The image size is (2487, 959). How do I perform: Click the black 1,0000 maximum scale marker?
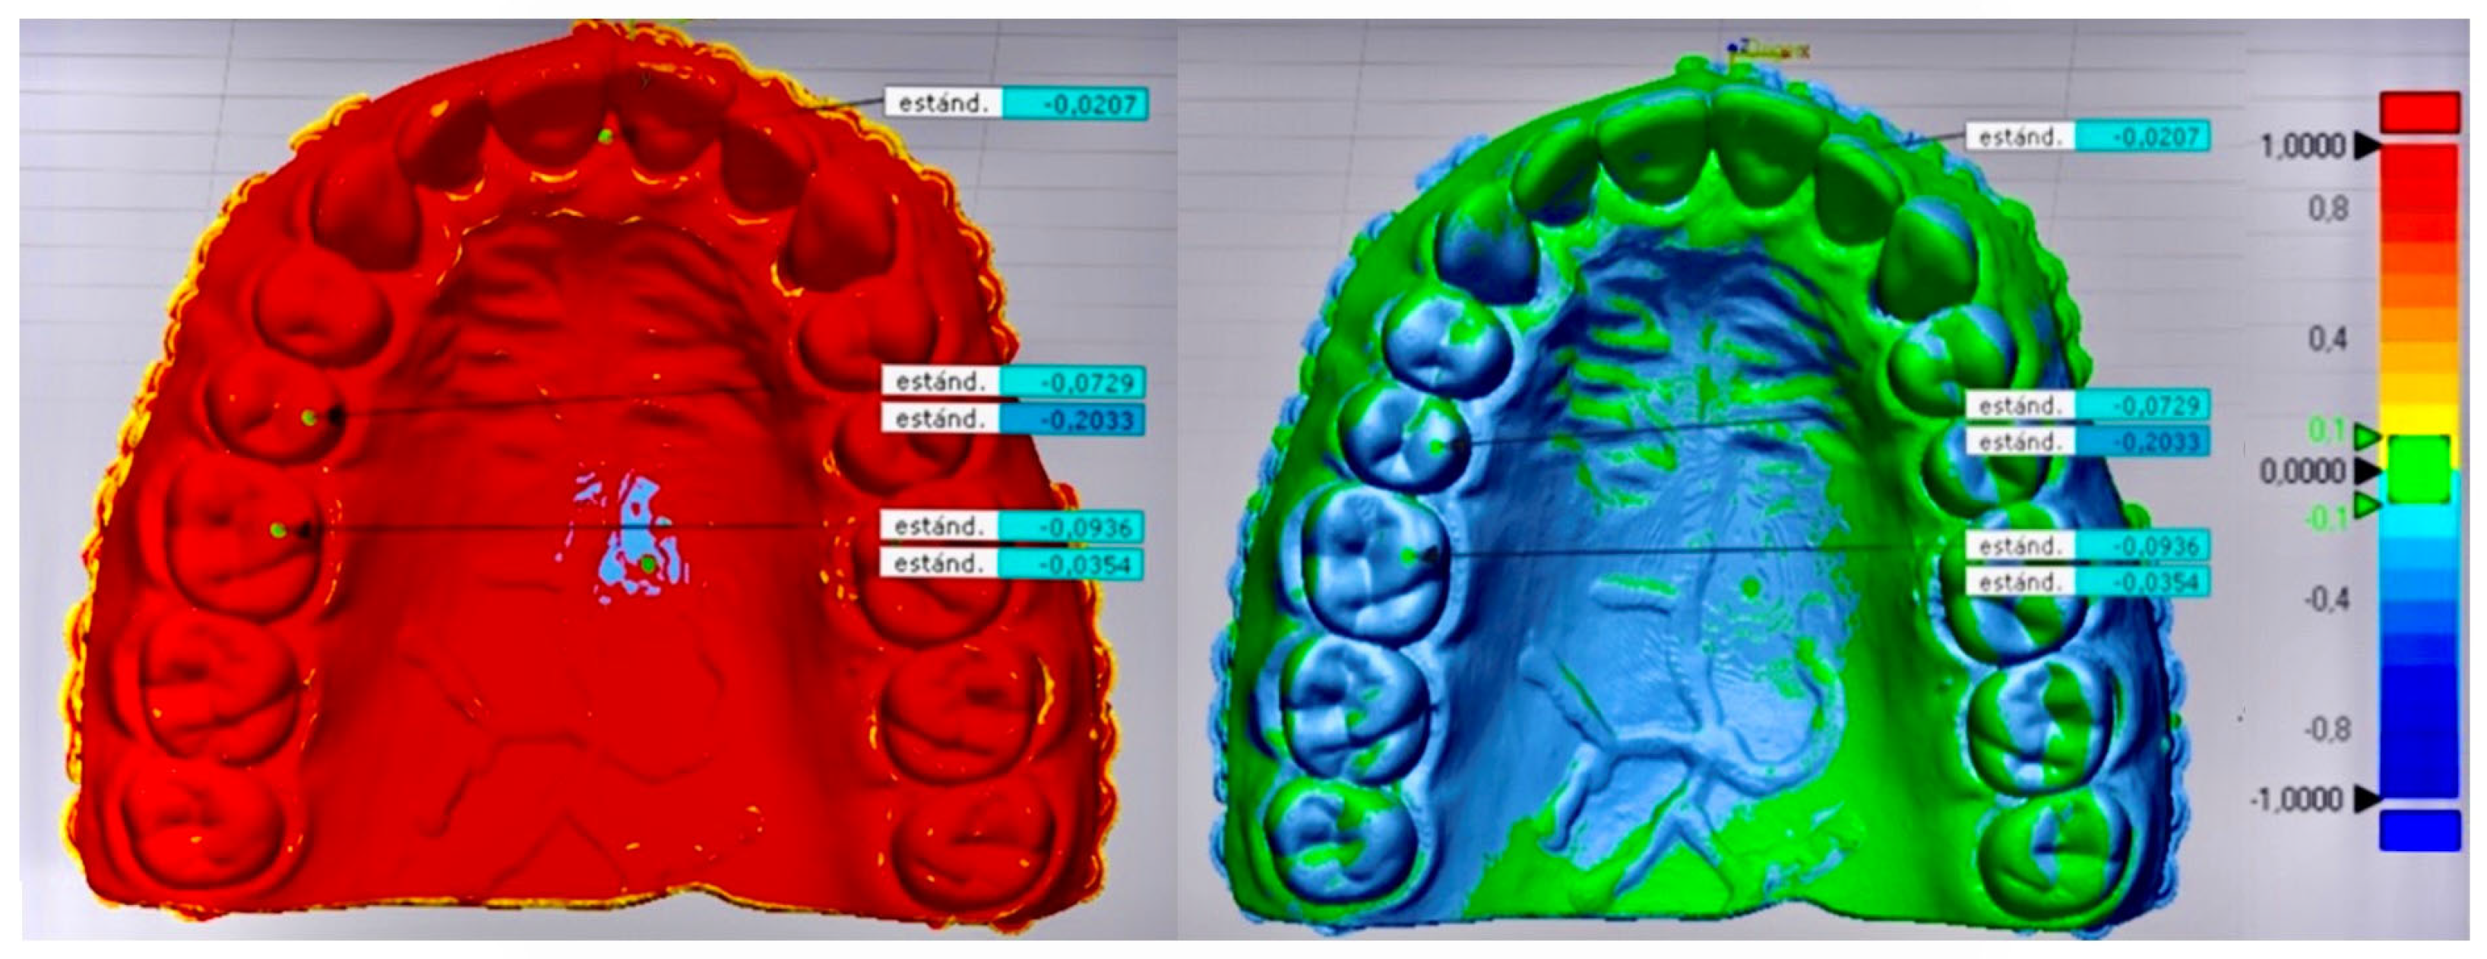[x=2366, y=147]
